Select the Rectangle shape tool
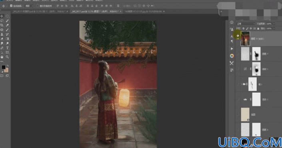 click(7, 52)
